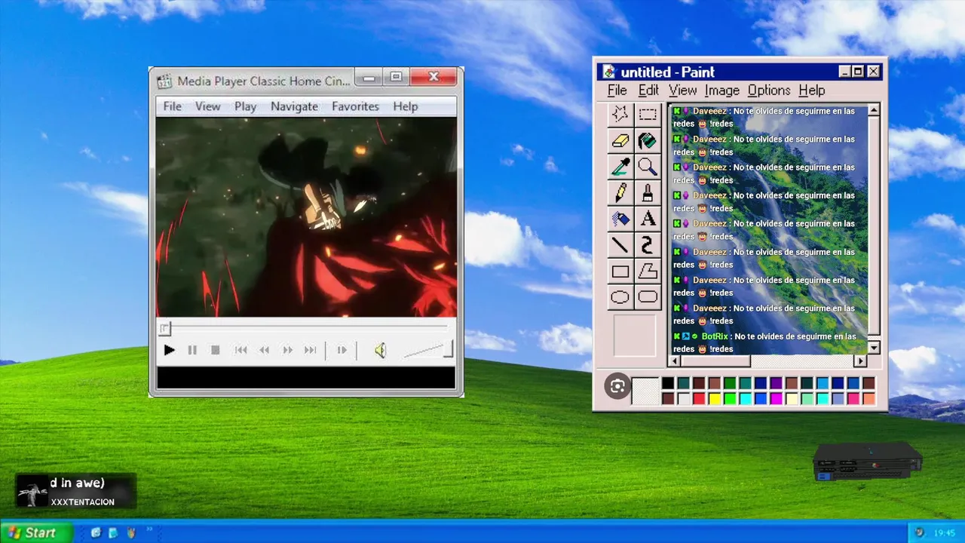Pick the Eraser tool in Paint
Viewport: 965px width, 543px height.
click(620, 140)
